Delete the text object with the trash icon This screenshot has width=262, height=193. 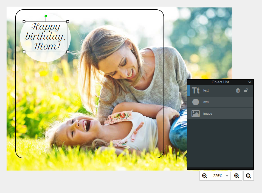click(238, 90)
